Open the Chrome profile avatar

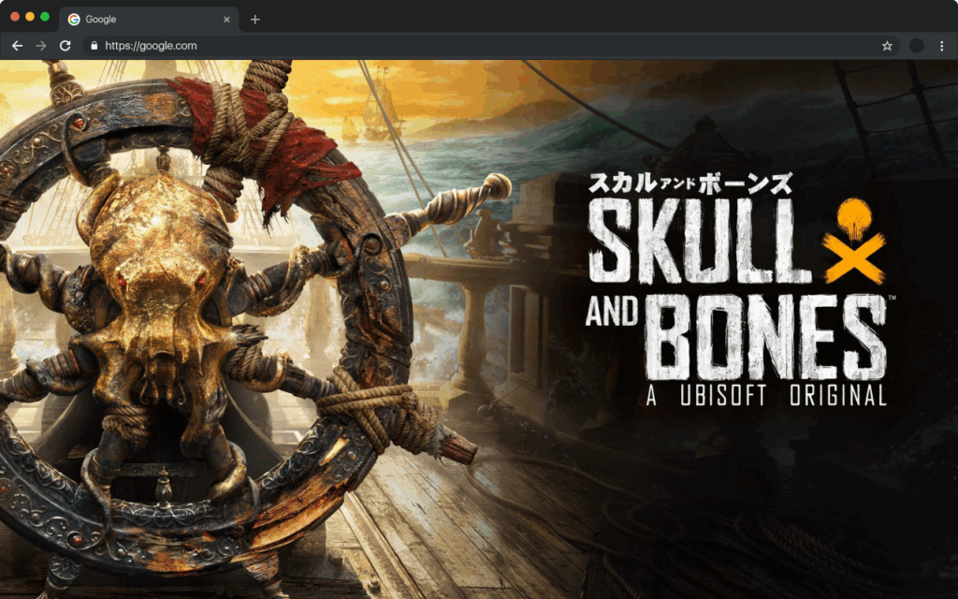click(914, 45)
